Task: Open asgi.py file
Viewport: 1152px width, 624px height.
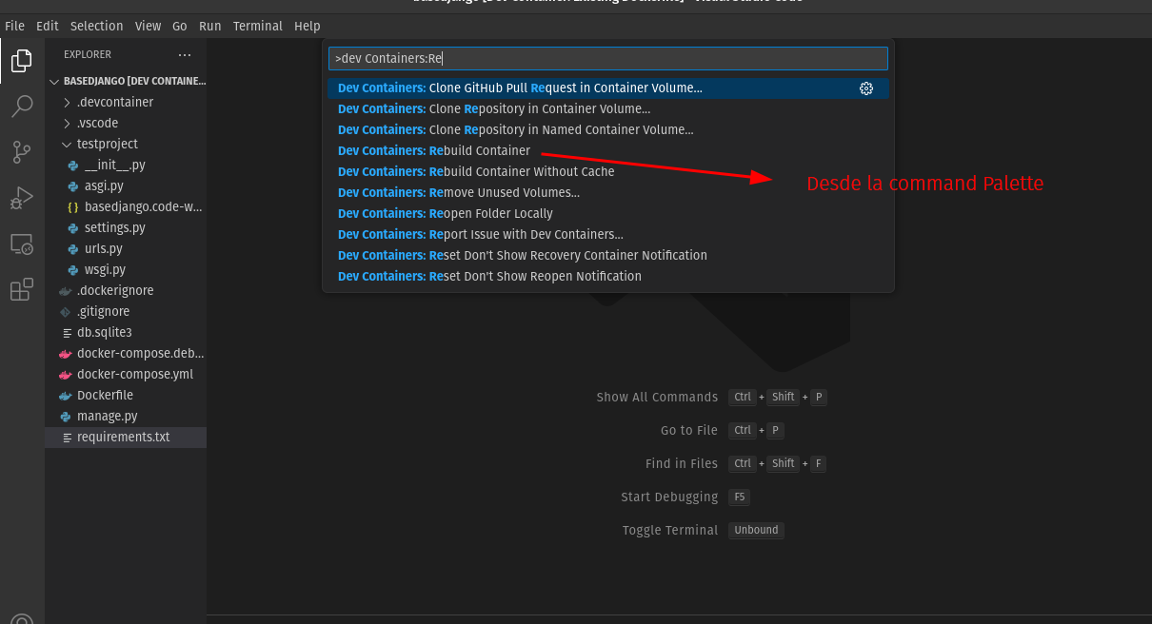Action: click(x=126, y=185)
